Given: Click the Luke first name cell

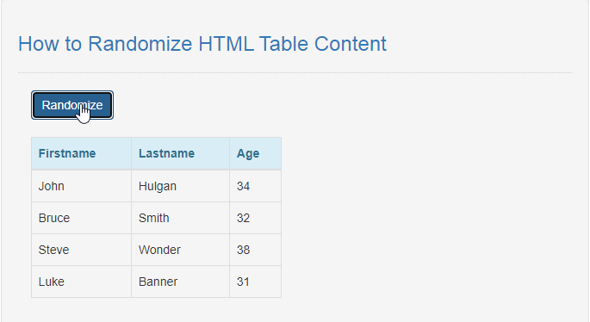Looking at the screenshot, I should [x=81, y=282].
